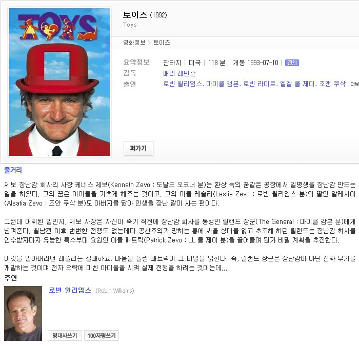
Task: Open 로빈 윌리암스 name link in 주연 section
Action: [x=70, y=290]
